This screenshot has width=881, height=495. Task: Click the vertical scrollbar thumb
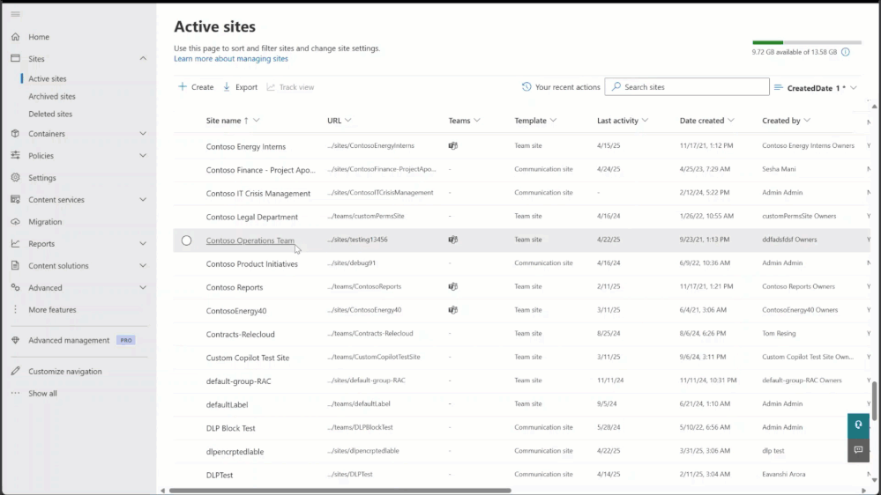(874, 400)
